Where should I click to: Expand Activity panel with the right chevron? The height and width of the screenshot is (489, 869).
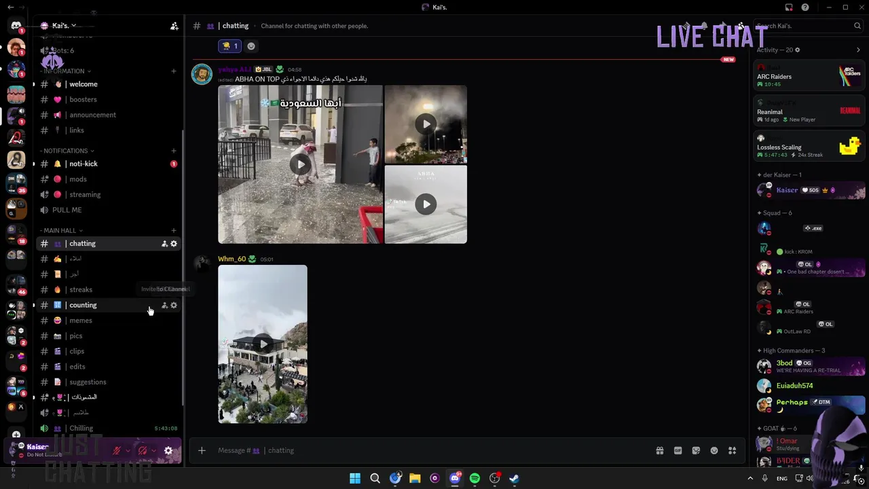[x=858, y=50]
